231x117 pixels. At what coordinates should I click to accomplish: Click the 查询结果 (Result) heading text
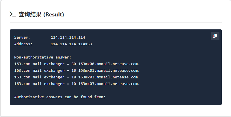pyautogui.click(x=41, y=14)
